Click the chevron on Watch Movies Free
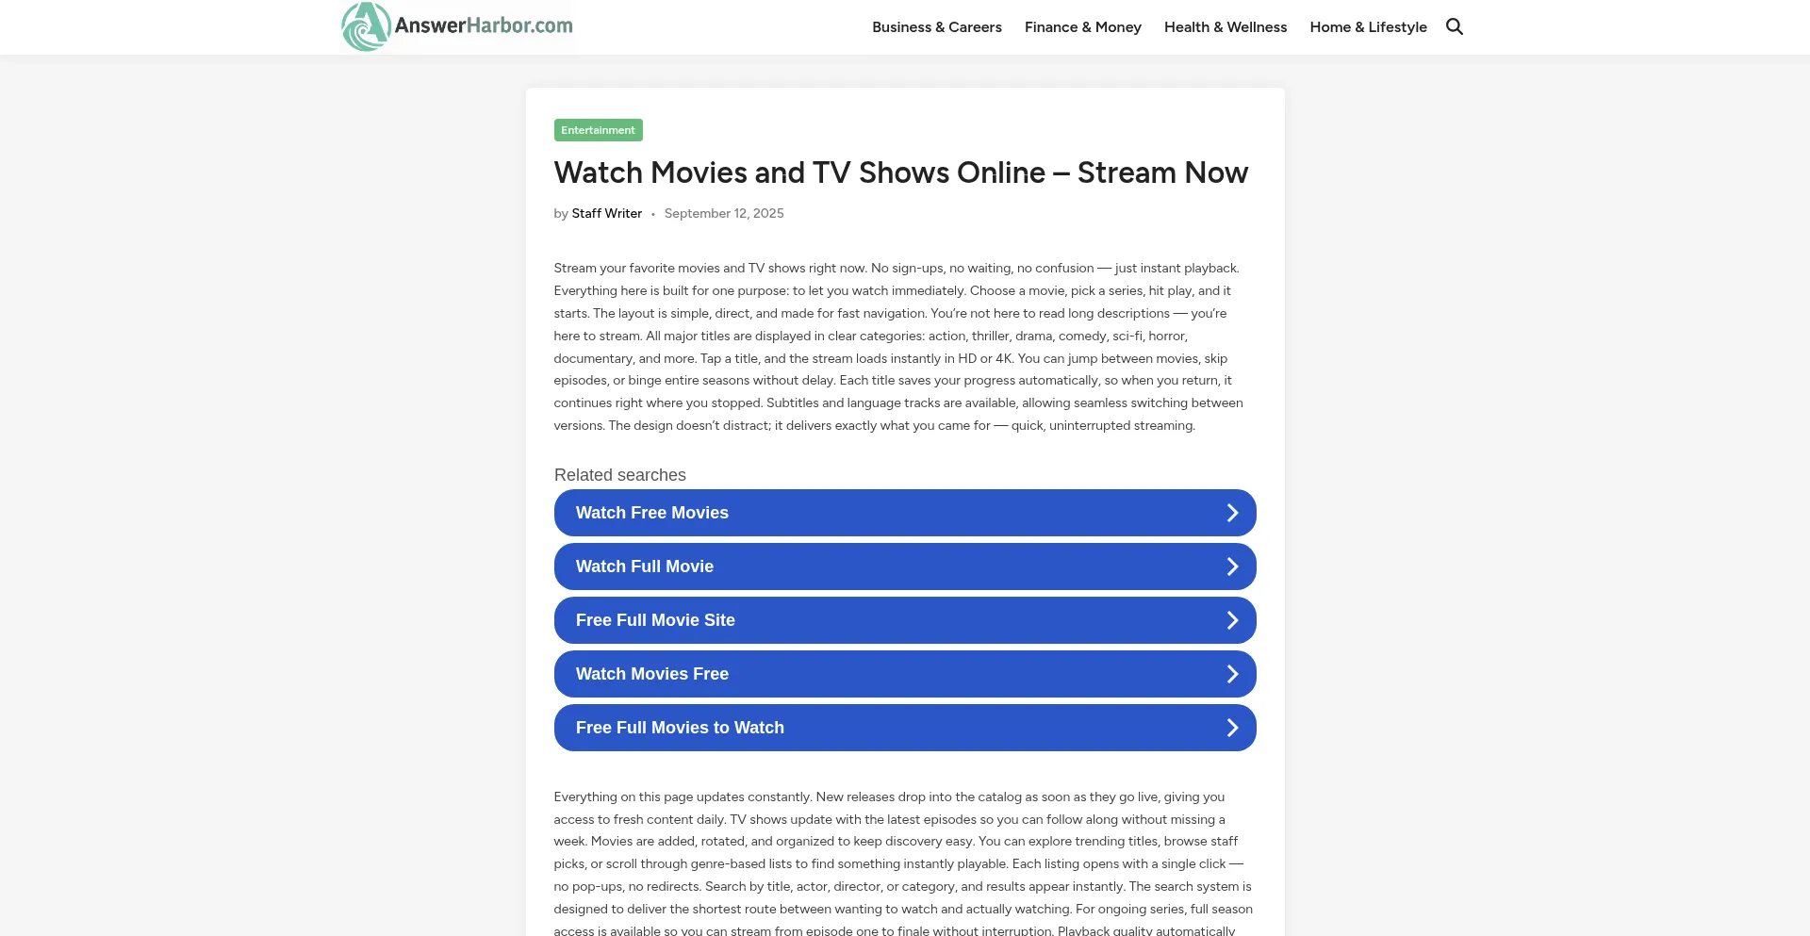Viewport: 1810px width, 936px height. click(1232, 673)
